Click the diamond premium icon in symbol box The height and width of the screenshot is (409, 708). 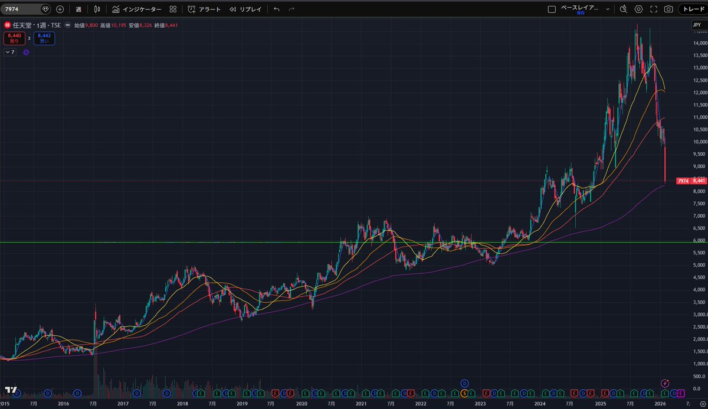tap(45, 9)
